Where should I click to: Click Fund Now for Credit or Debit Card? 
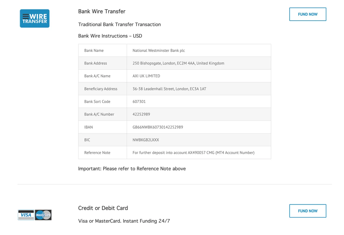pyautogui.click(x=308, y=211)
